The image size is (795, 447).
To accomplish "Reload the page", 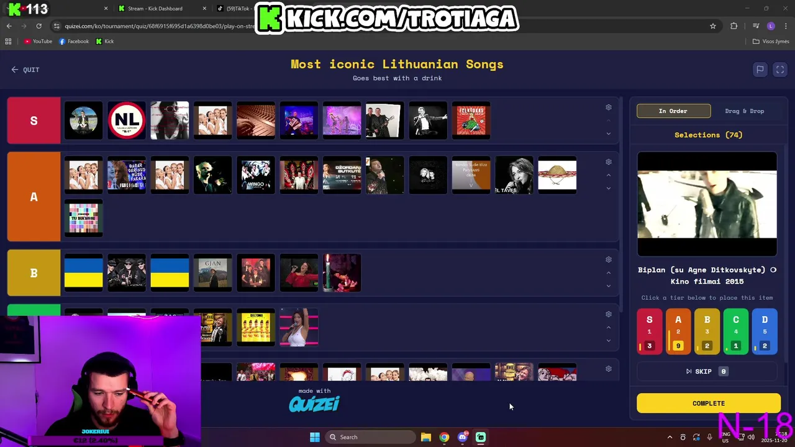I will [39, 26].
